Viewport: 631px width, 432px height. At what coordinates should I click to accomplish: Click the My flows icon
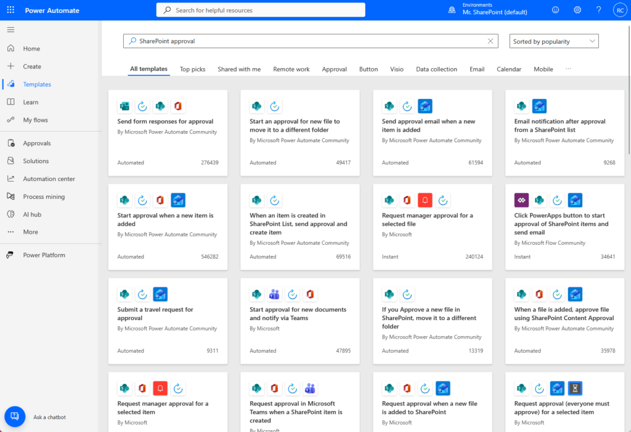11,119
